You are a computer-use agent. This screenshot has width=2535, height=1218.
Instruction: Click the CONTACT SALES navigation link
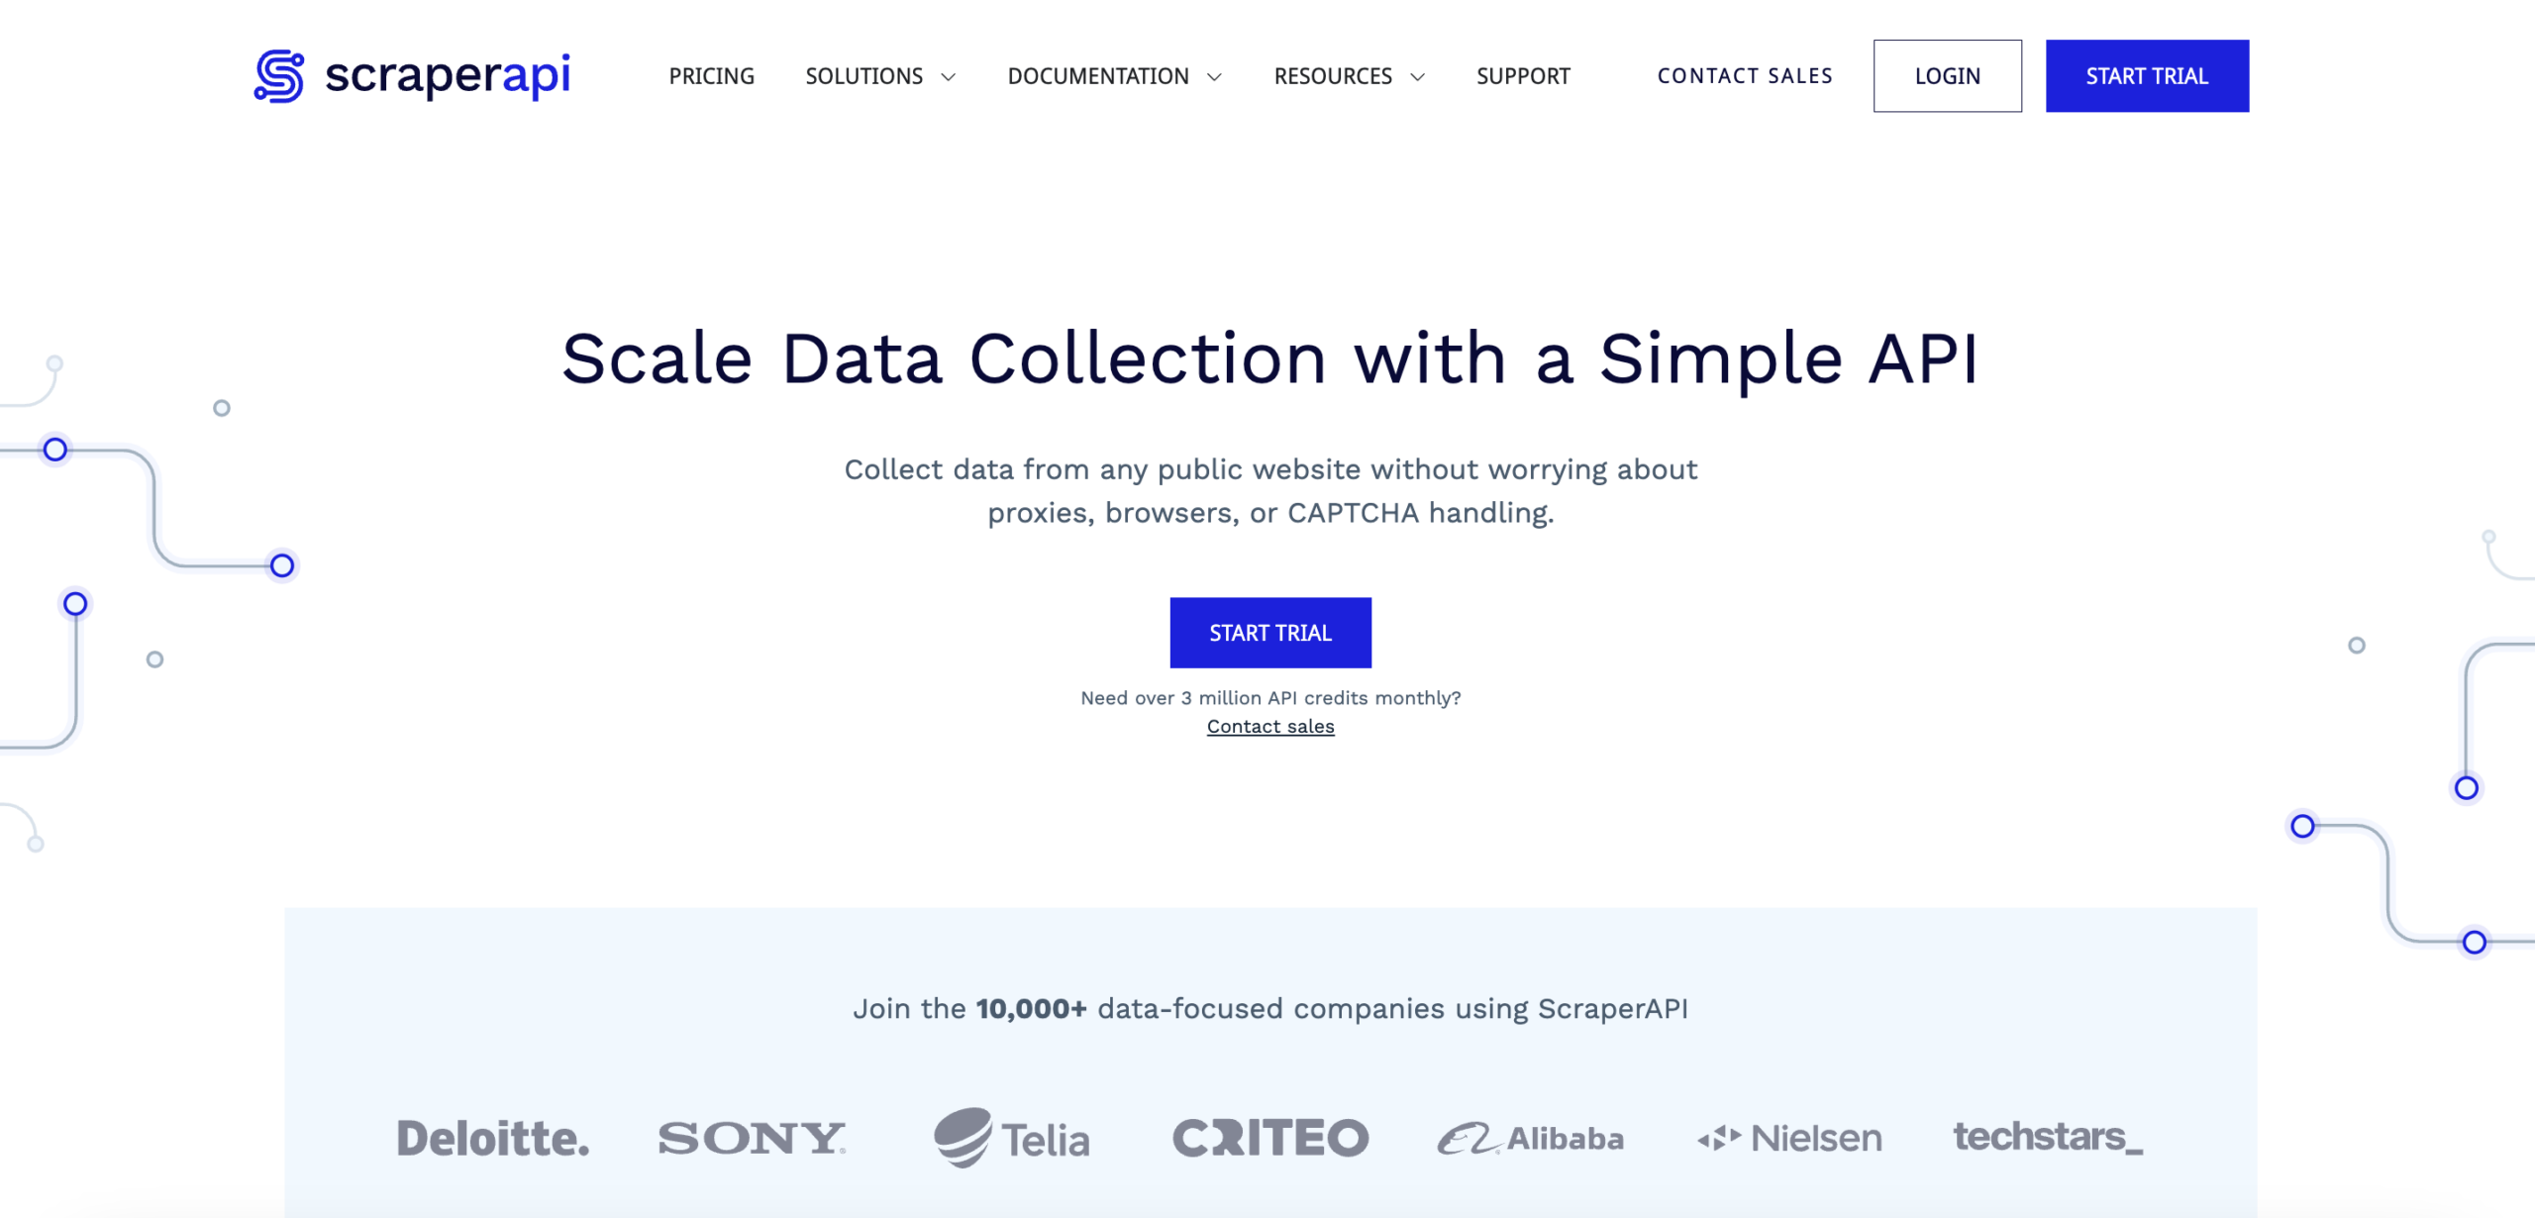pos(1746,76)
